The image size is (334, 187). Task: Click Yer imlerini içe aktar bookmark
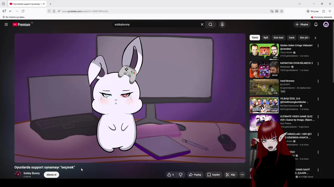click(14, 17)
